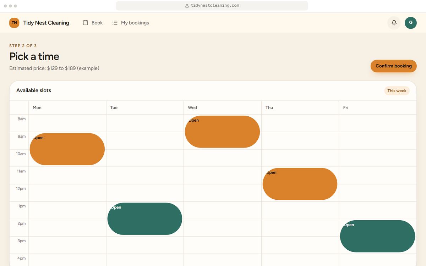Click the calendar icon beside Book
The height and width of the screenshot is (266, 426).
86,23
